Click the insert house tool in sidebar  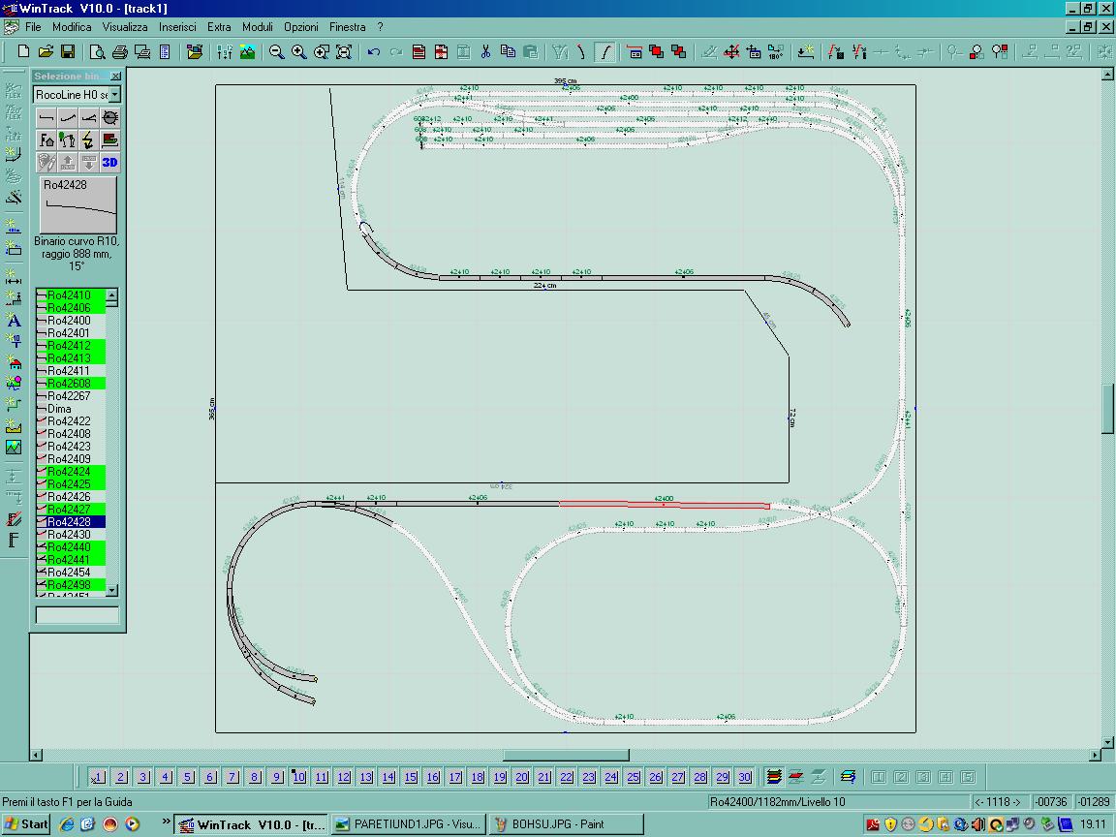(14, 362)
